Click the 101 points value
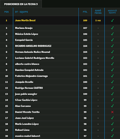This screenshot has height=139, width=120. (85, 76)
